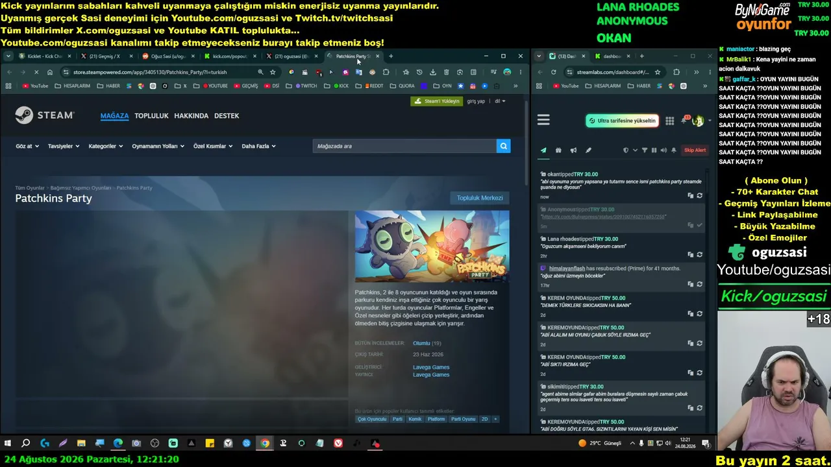This screenshot has width=831, height=467.
Task: Open File Explorer from the taskbar
Action: pos(81,444)
